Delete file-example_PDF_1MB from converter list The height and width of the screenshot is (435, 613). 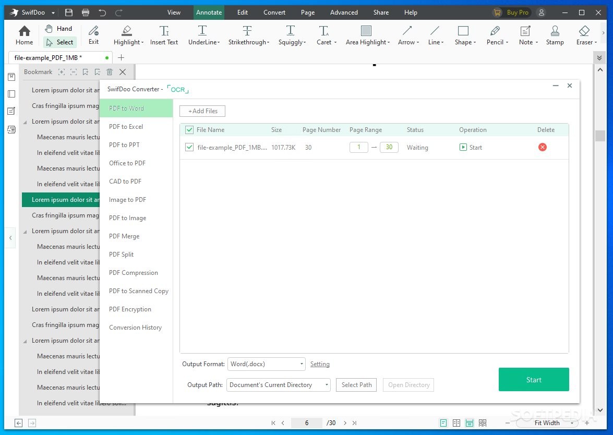pos(542,147)
